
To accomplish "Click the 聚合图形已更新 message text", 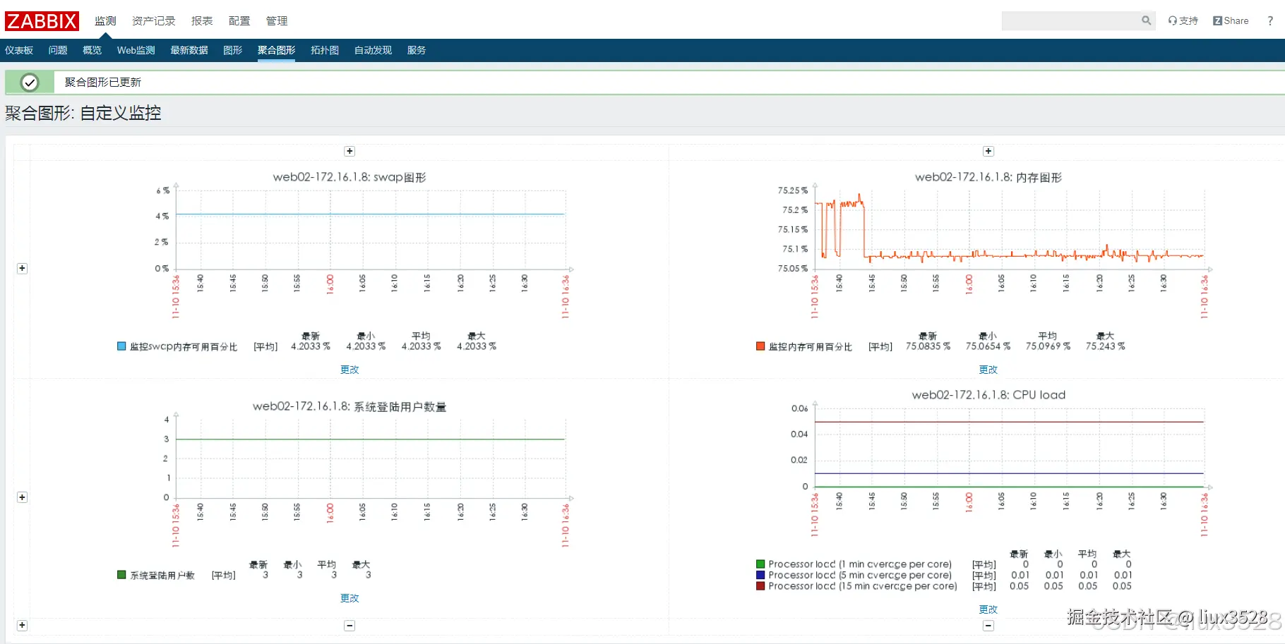I will point(103,83).
